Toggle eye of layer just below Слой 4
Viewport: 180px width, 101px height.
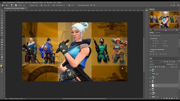click(150, 89)
